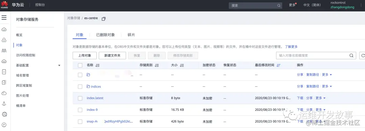Image resolution: width=365 pixels, height=131 pixels.
Task: Click the 新建文件夹 button
Action: click(x=112, y=56)
